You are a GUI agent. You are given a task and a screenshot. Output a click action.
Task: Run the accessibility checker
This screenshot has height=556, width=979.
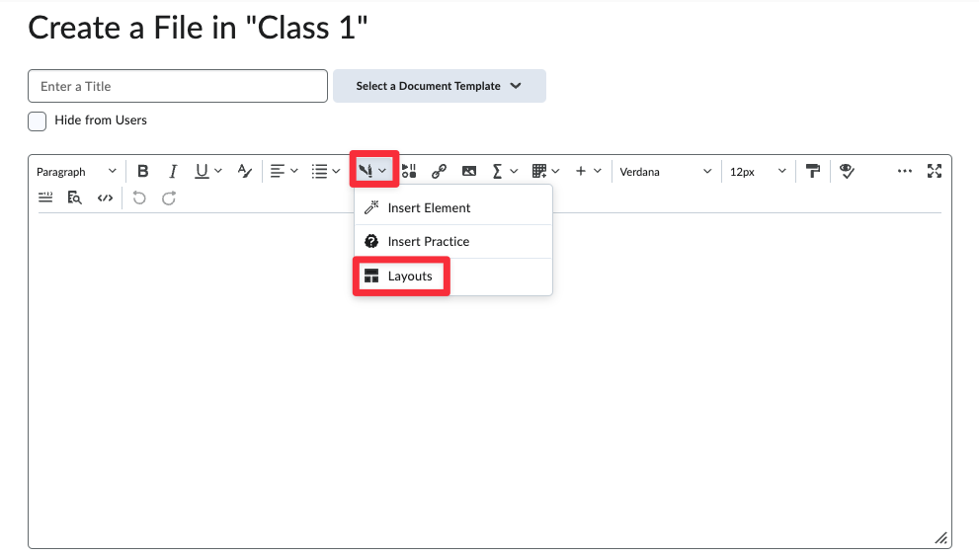847,171
